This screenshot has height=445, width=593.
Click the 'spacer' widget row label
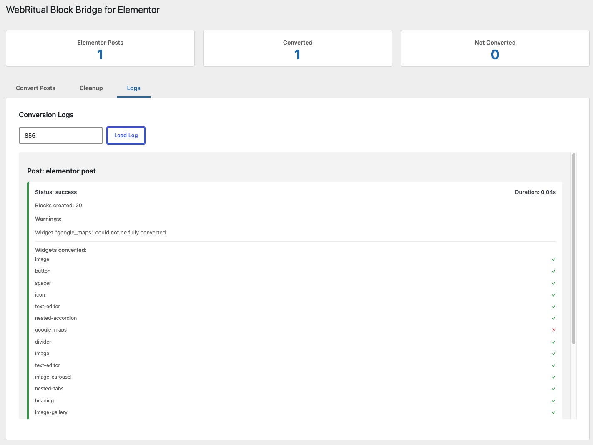43,283
